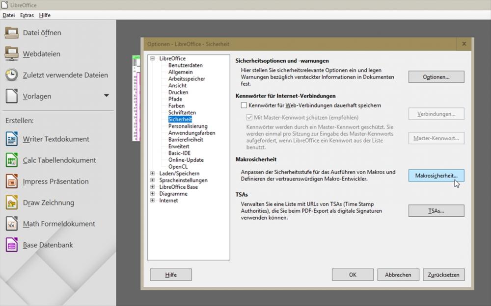Collapse the LibreOffice tree node
491x306 pixels.
click(x=153, y=58)
